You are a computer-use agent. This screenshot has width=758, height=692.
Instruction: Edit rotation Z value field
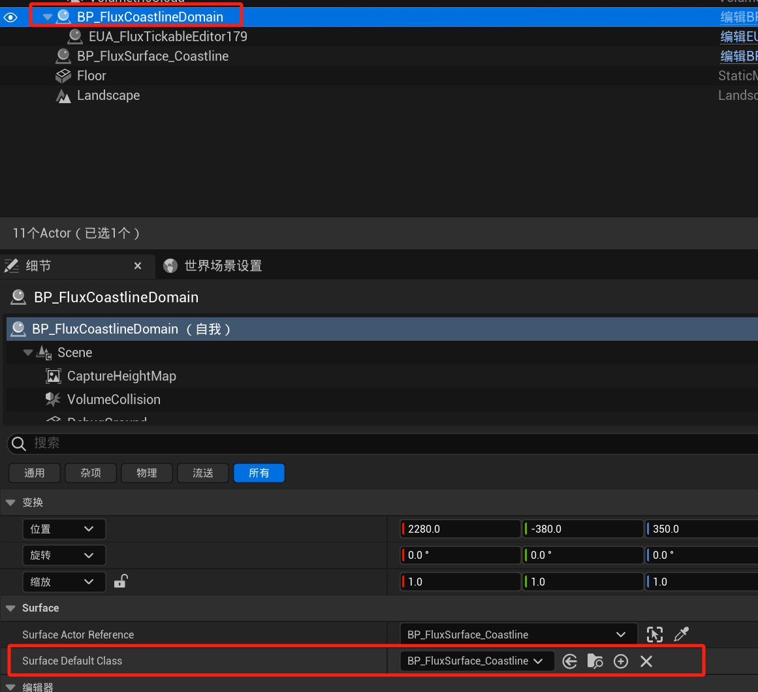[702, 556]
